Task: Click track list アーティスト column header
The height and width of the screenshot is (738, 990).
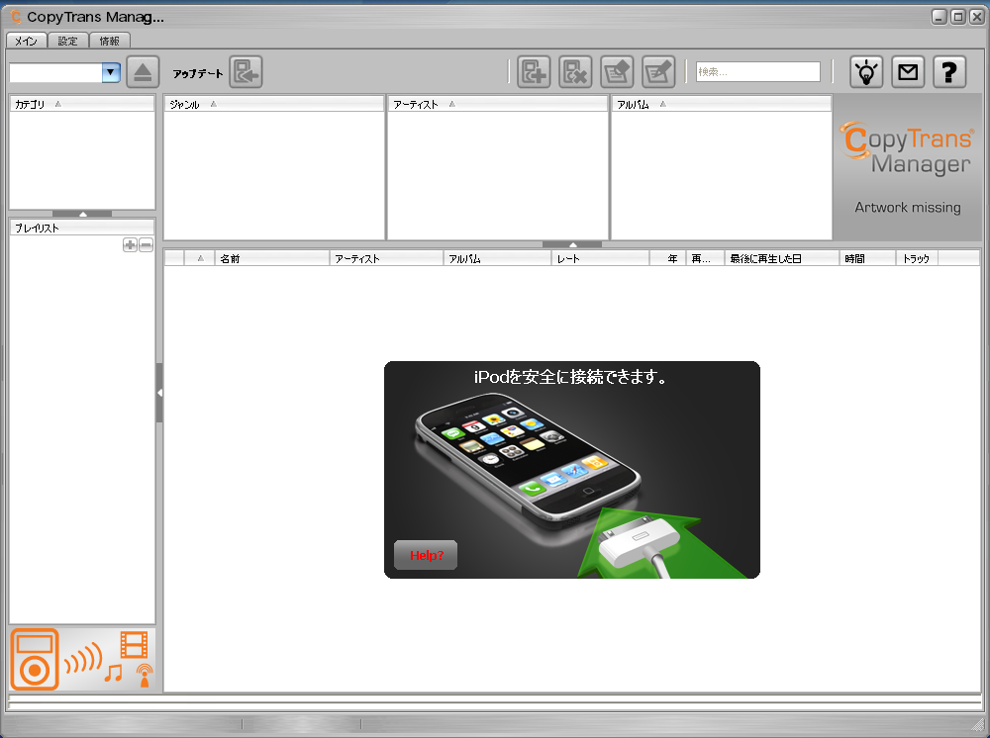Action: 386,258
